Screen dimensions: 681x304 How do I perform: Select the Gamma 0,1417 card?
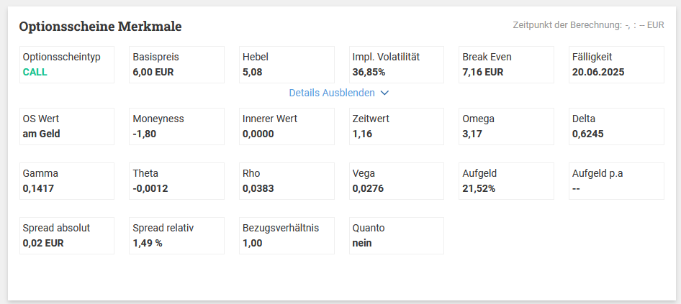[67, 181]
